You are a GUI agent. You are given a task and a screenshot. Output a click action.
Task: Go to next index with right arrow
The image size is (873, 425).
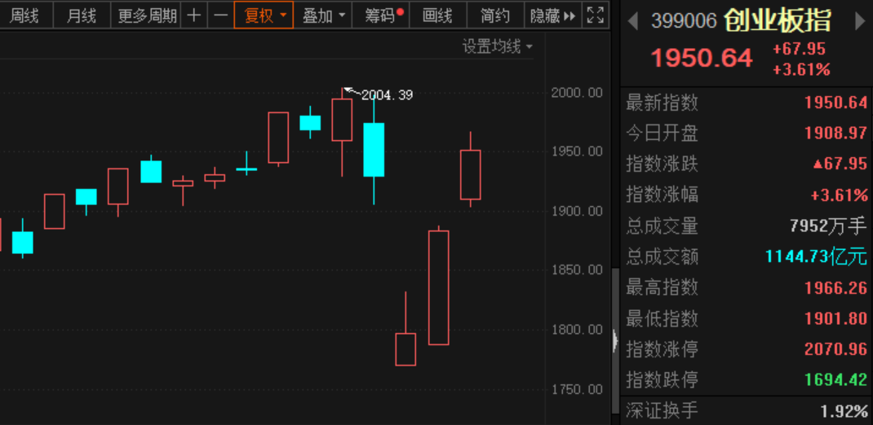[x=861, y=22]
